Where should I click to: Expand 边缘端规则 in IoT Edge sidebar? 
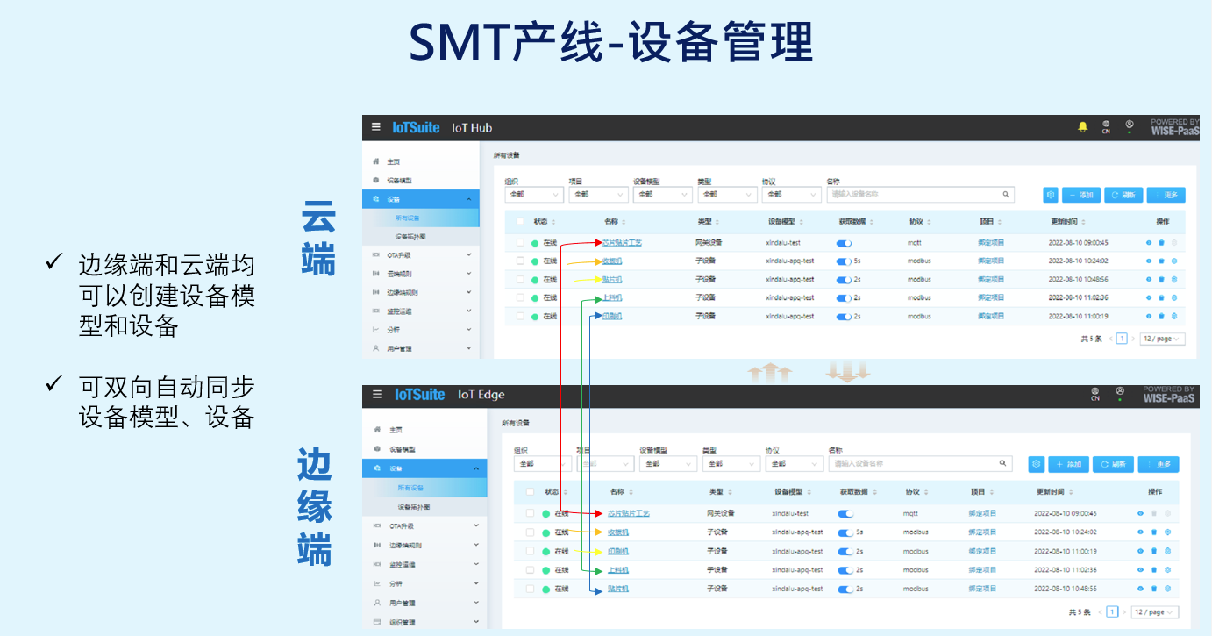pyautogui.click(x=424, y=545)
